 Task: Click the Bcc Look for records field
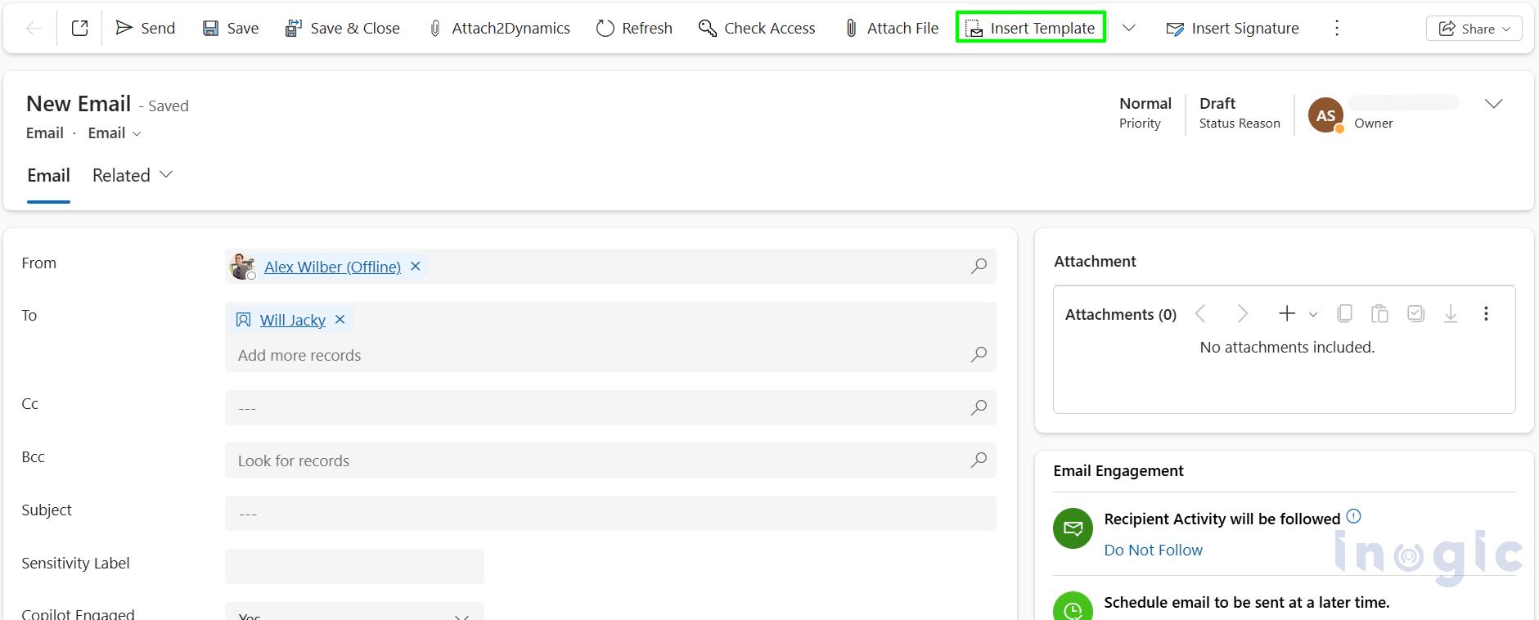point(597,461)
